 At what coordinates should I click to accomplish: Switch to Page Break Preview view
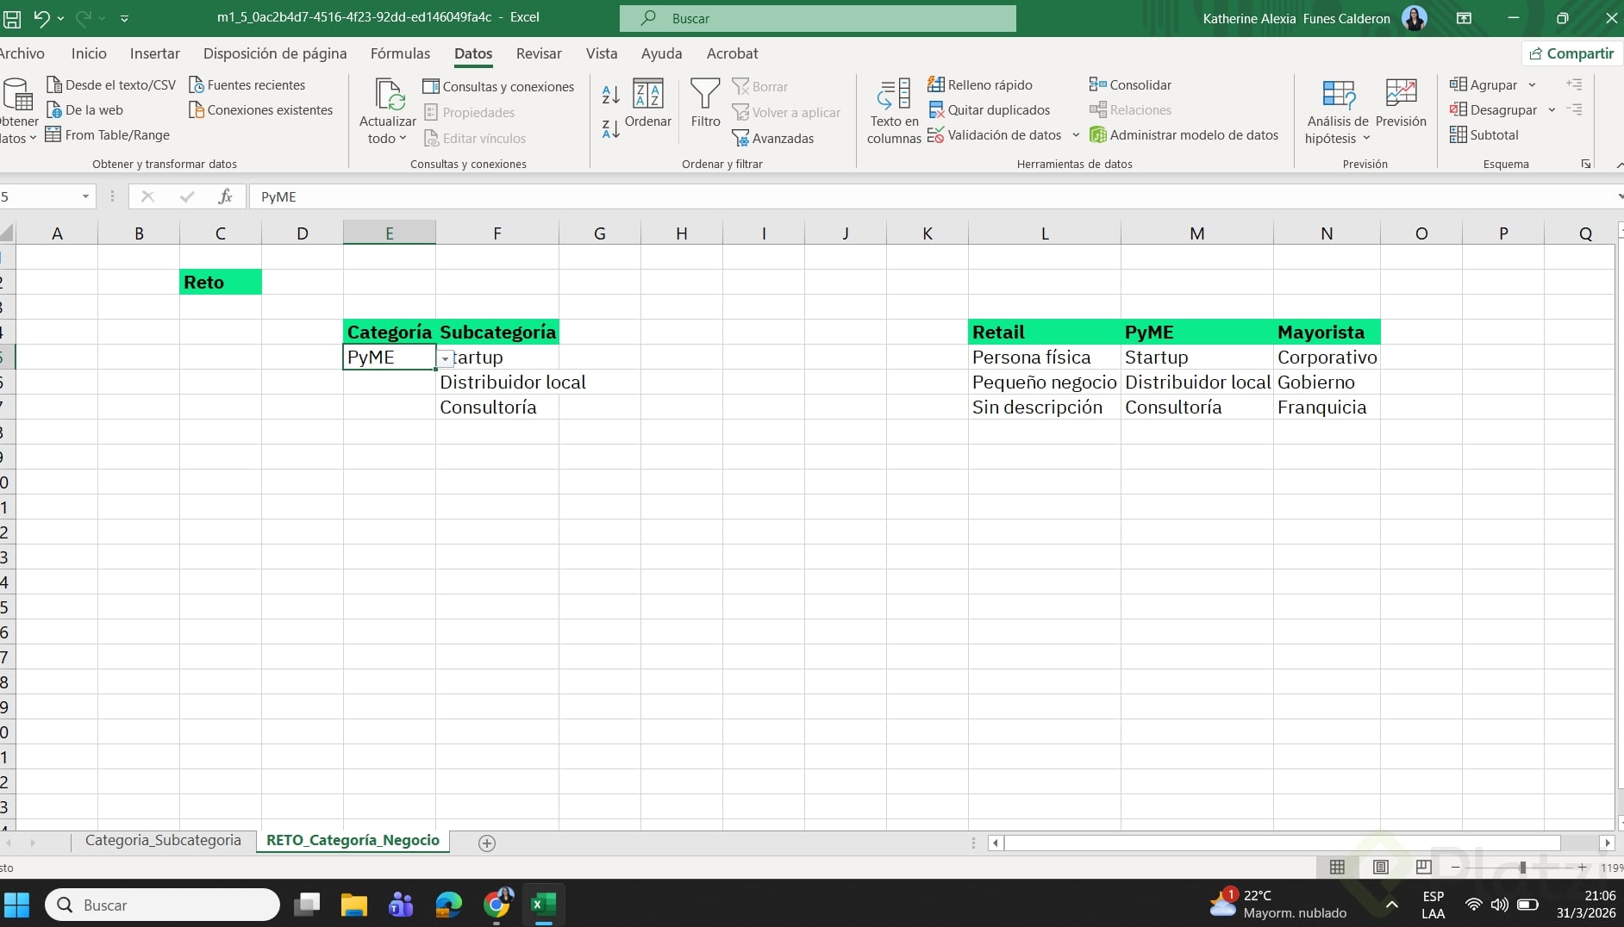pos(1424,868)
